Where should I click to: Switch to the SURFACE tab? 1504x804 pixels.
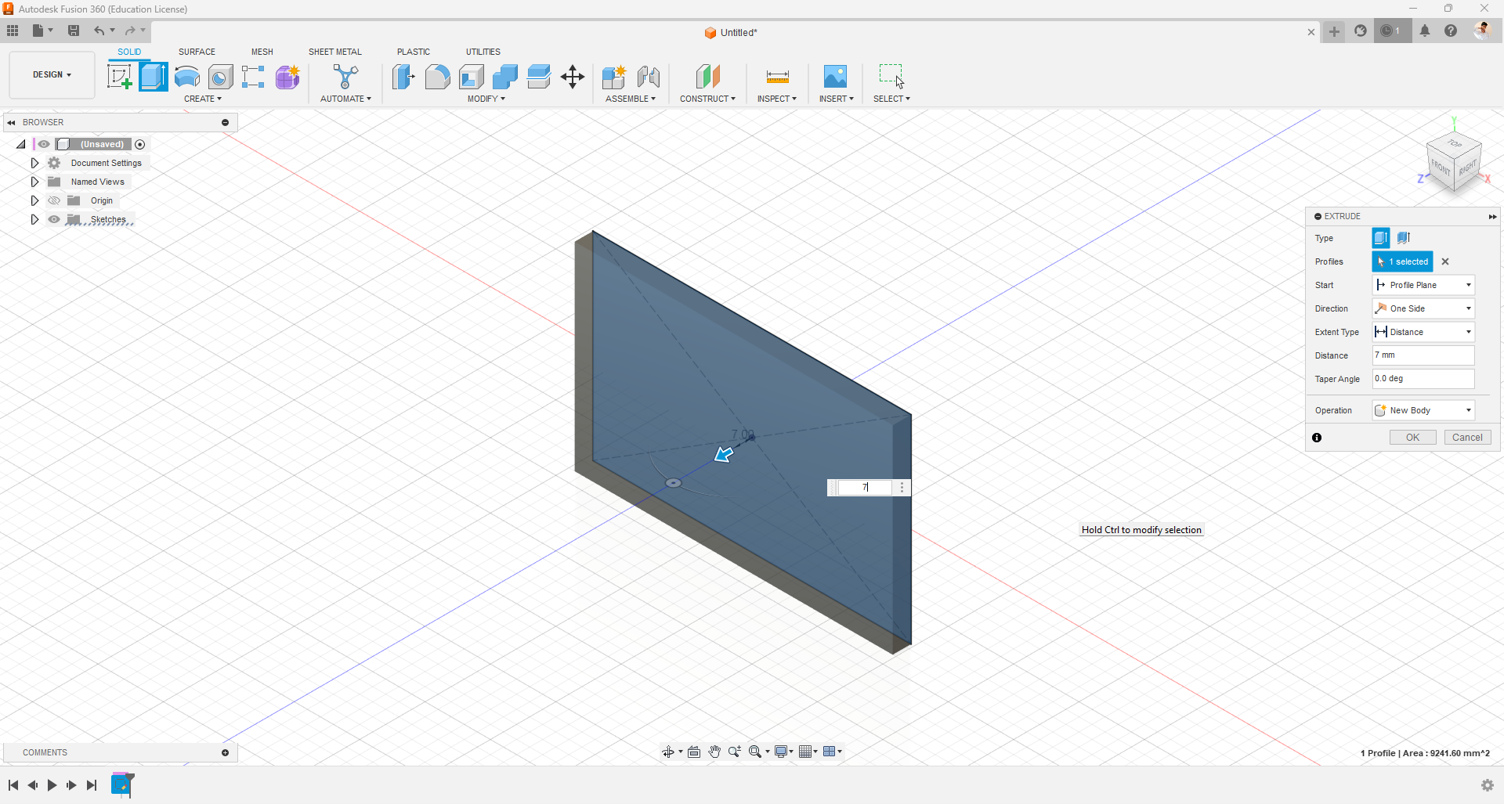click(197, 52)
